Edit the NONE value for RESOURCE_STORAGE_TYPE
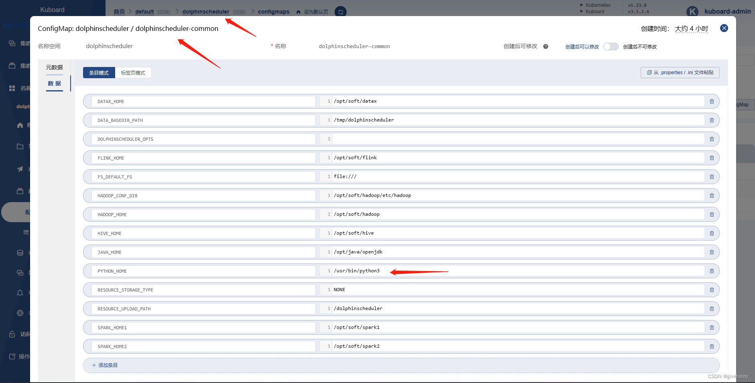This screenshot has width=755, height=383. 518,290
